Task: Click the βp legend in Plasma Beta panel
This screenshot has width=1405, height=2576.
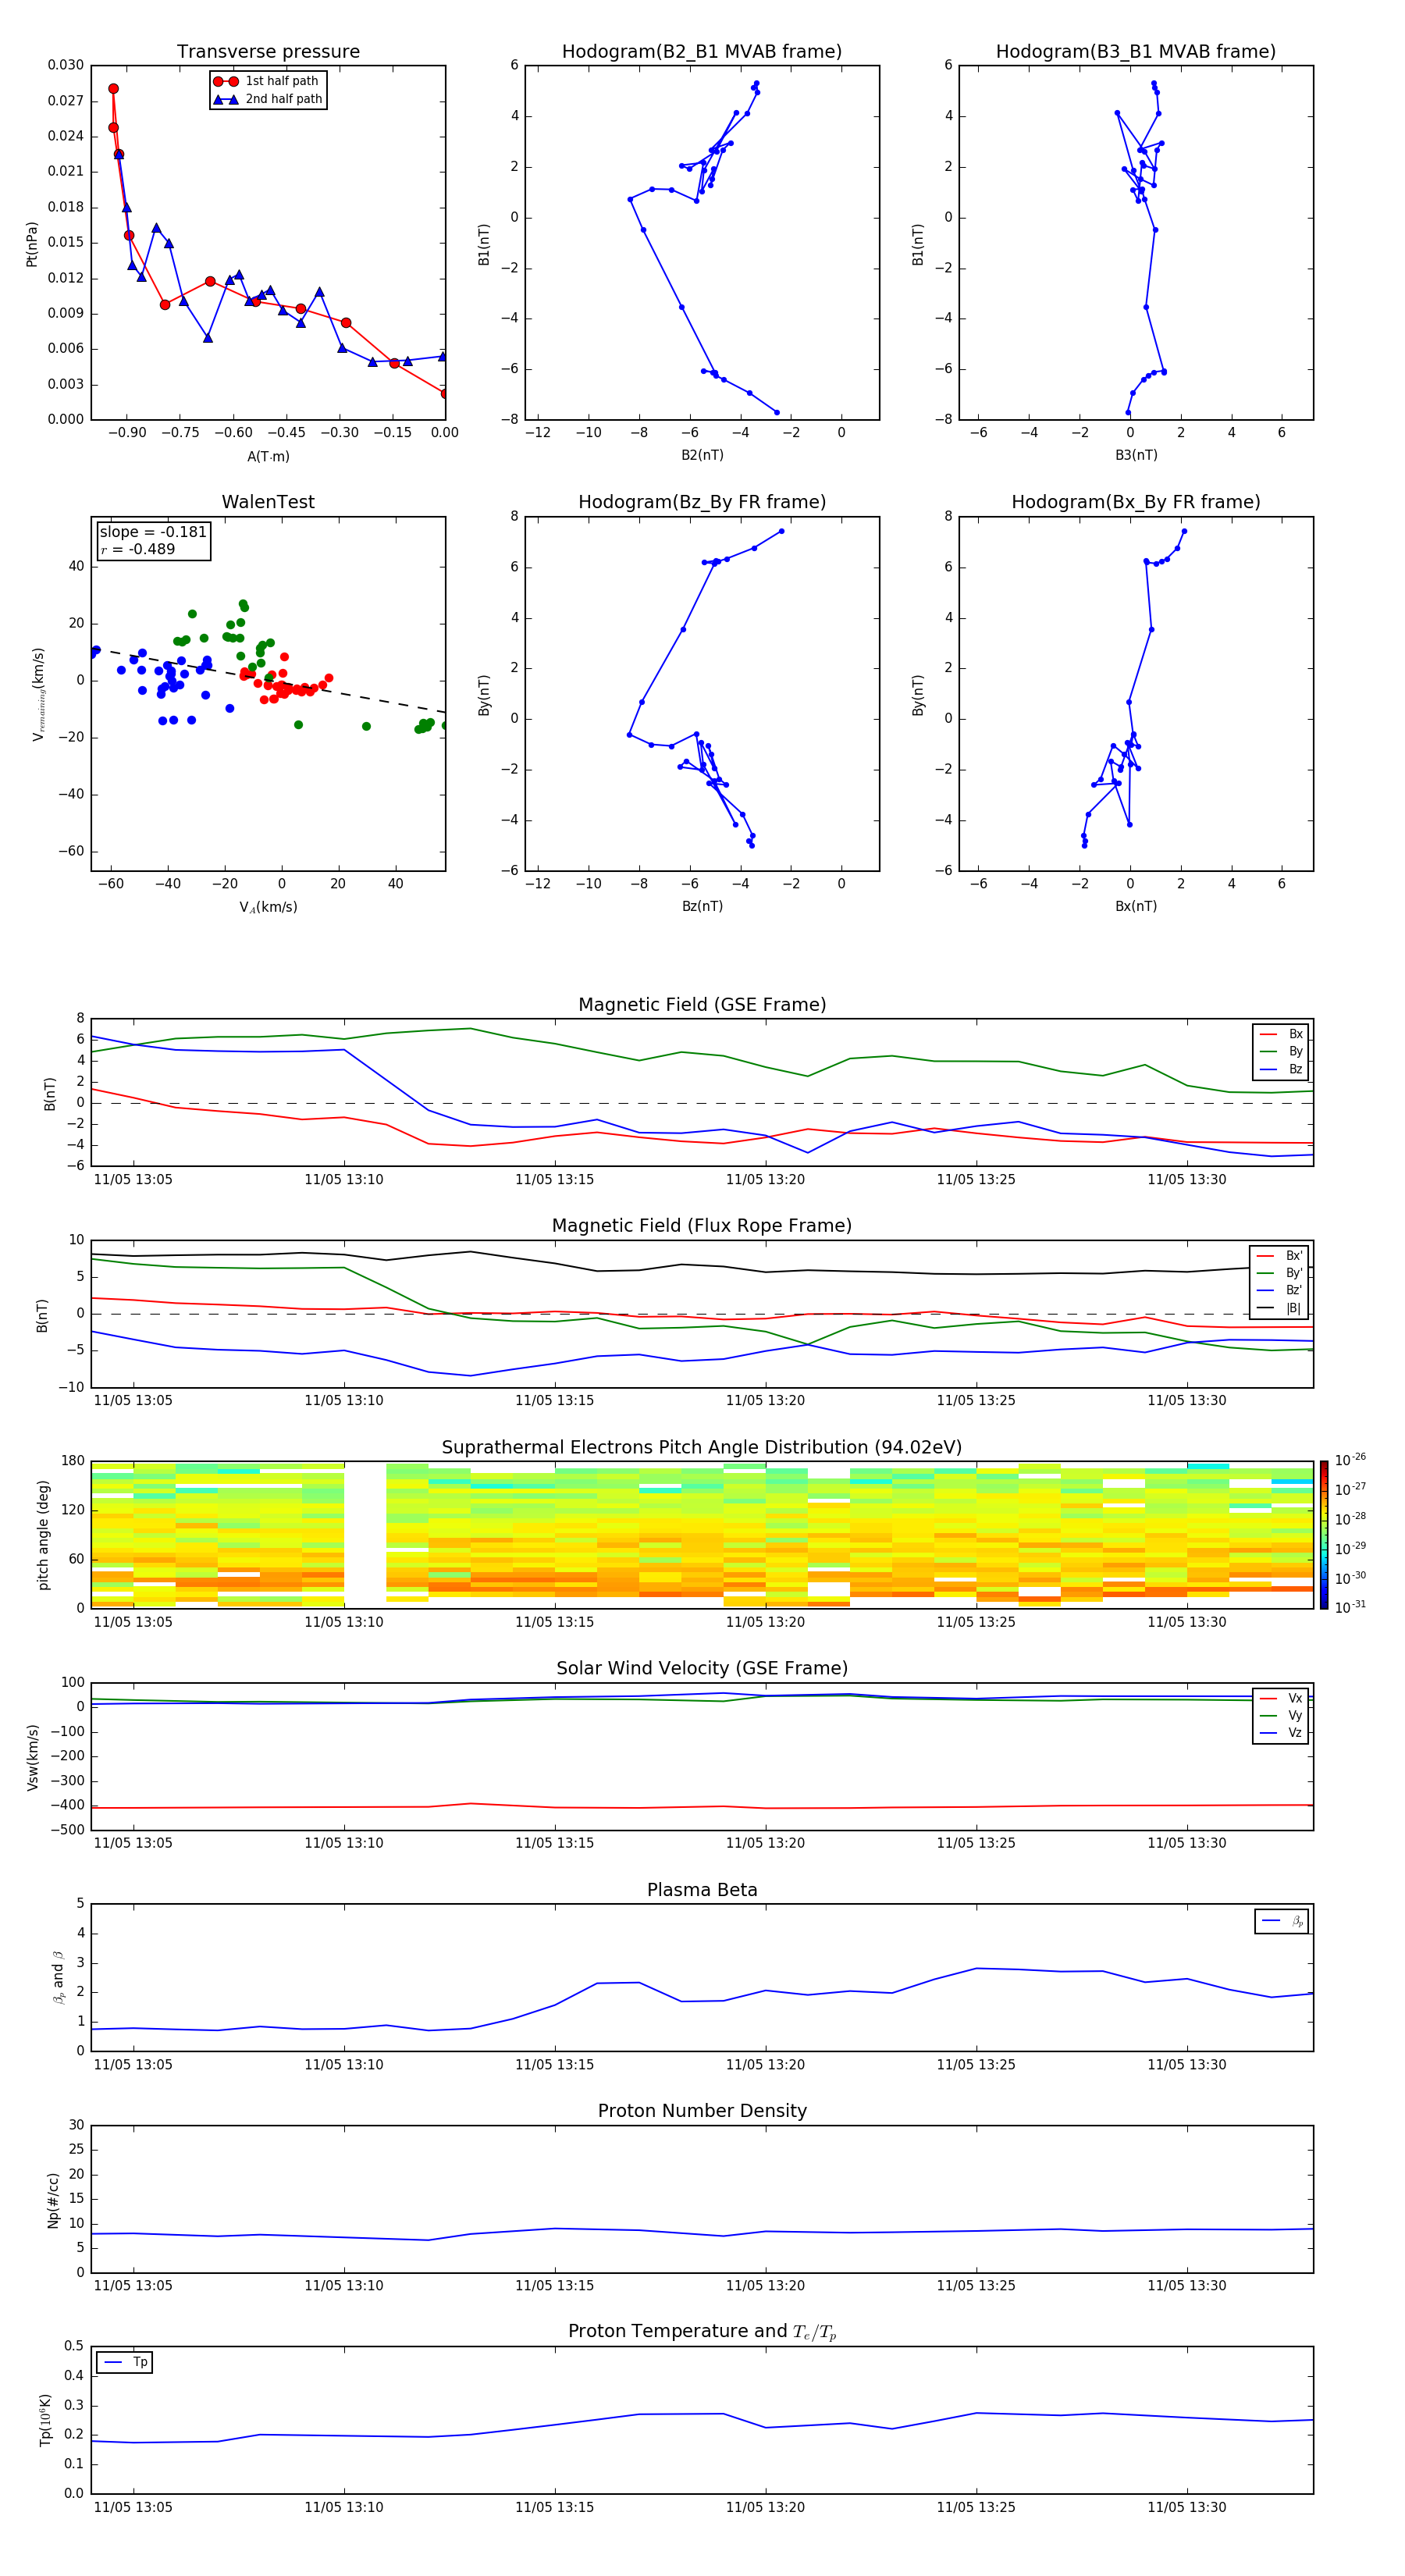Action: (1281, 1921)
